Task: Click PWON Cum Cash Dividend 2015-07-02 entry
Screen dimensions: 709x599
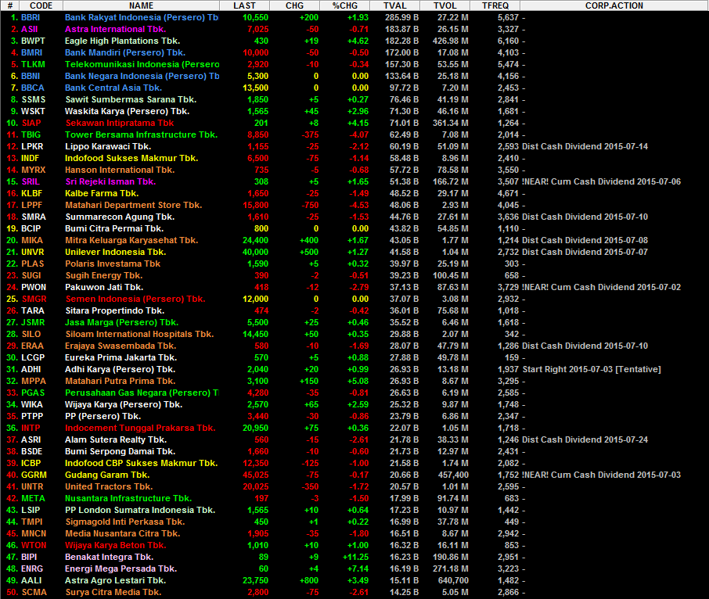Action: [601, 287]
